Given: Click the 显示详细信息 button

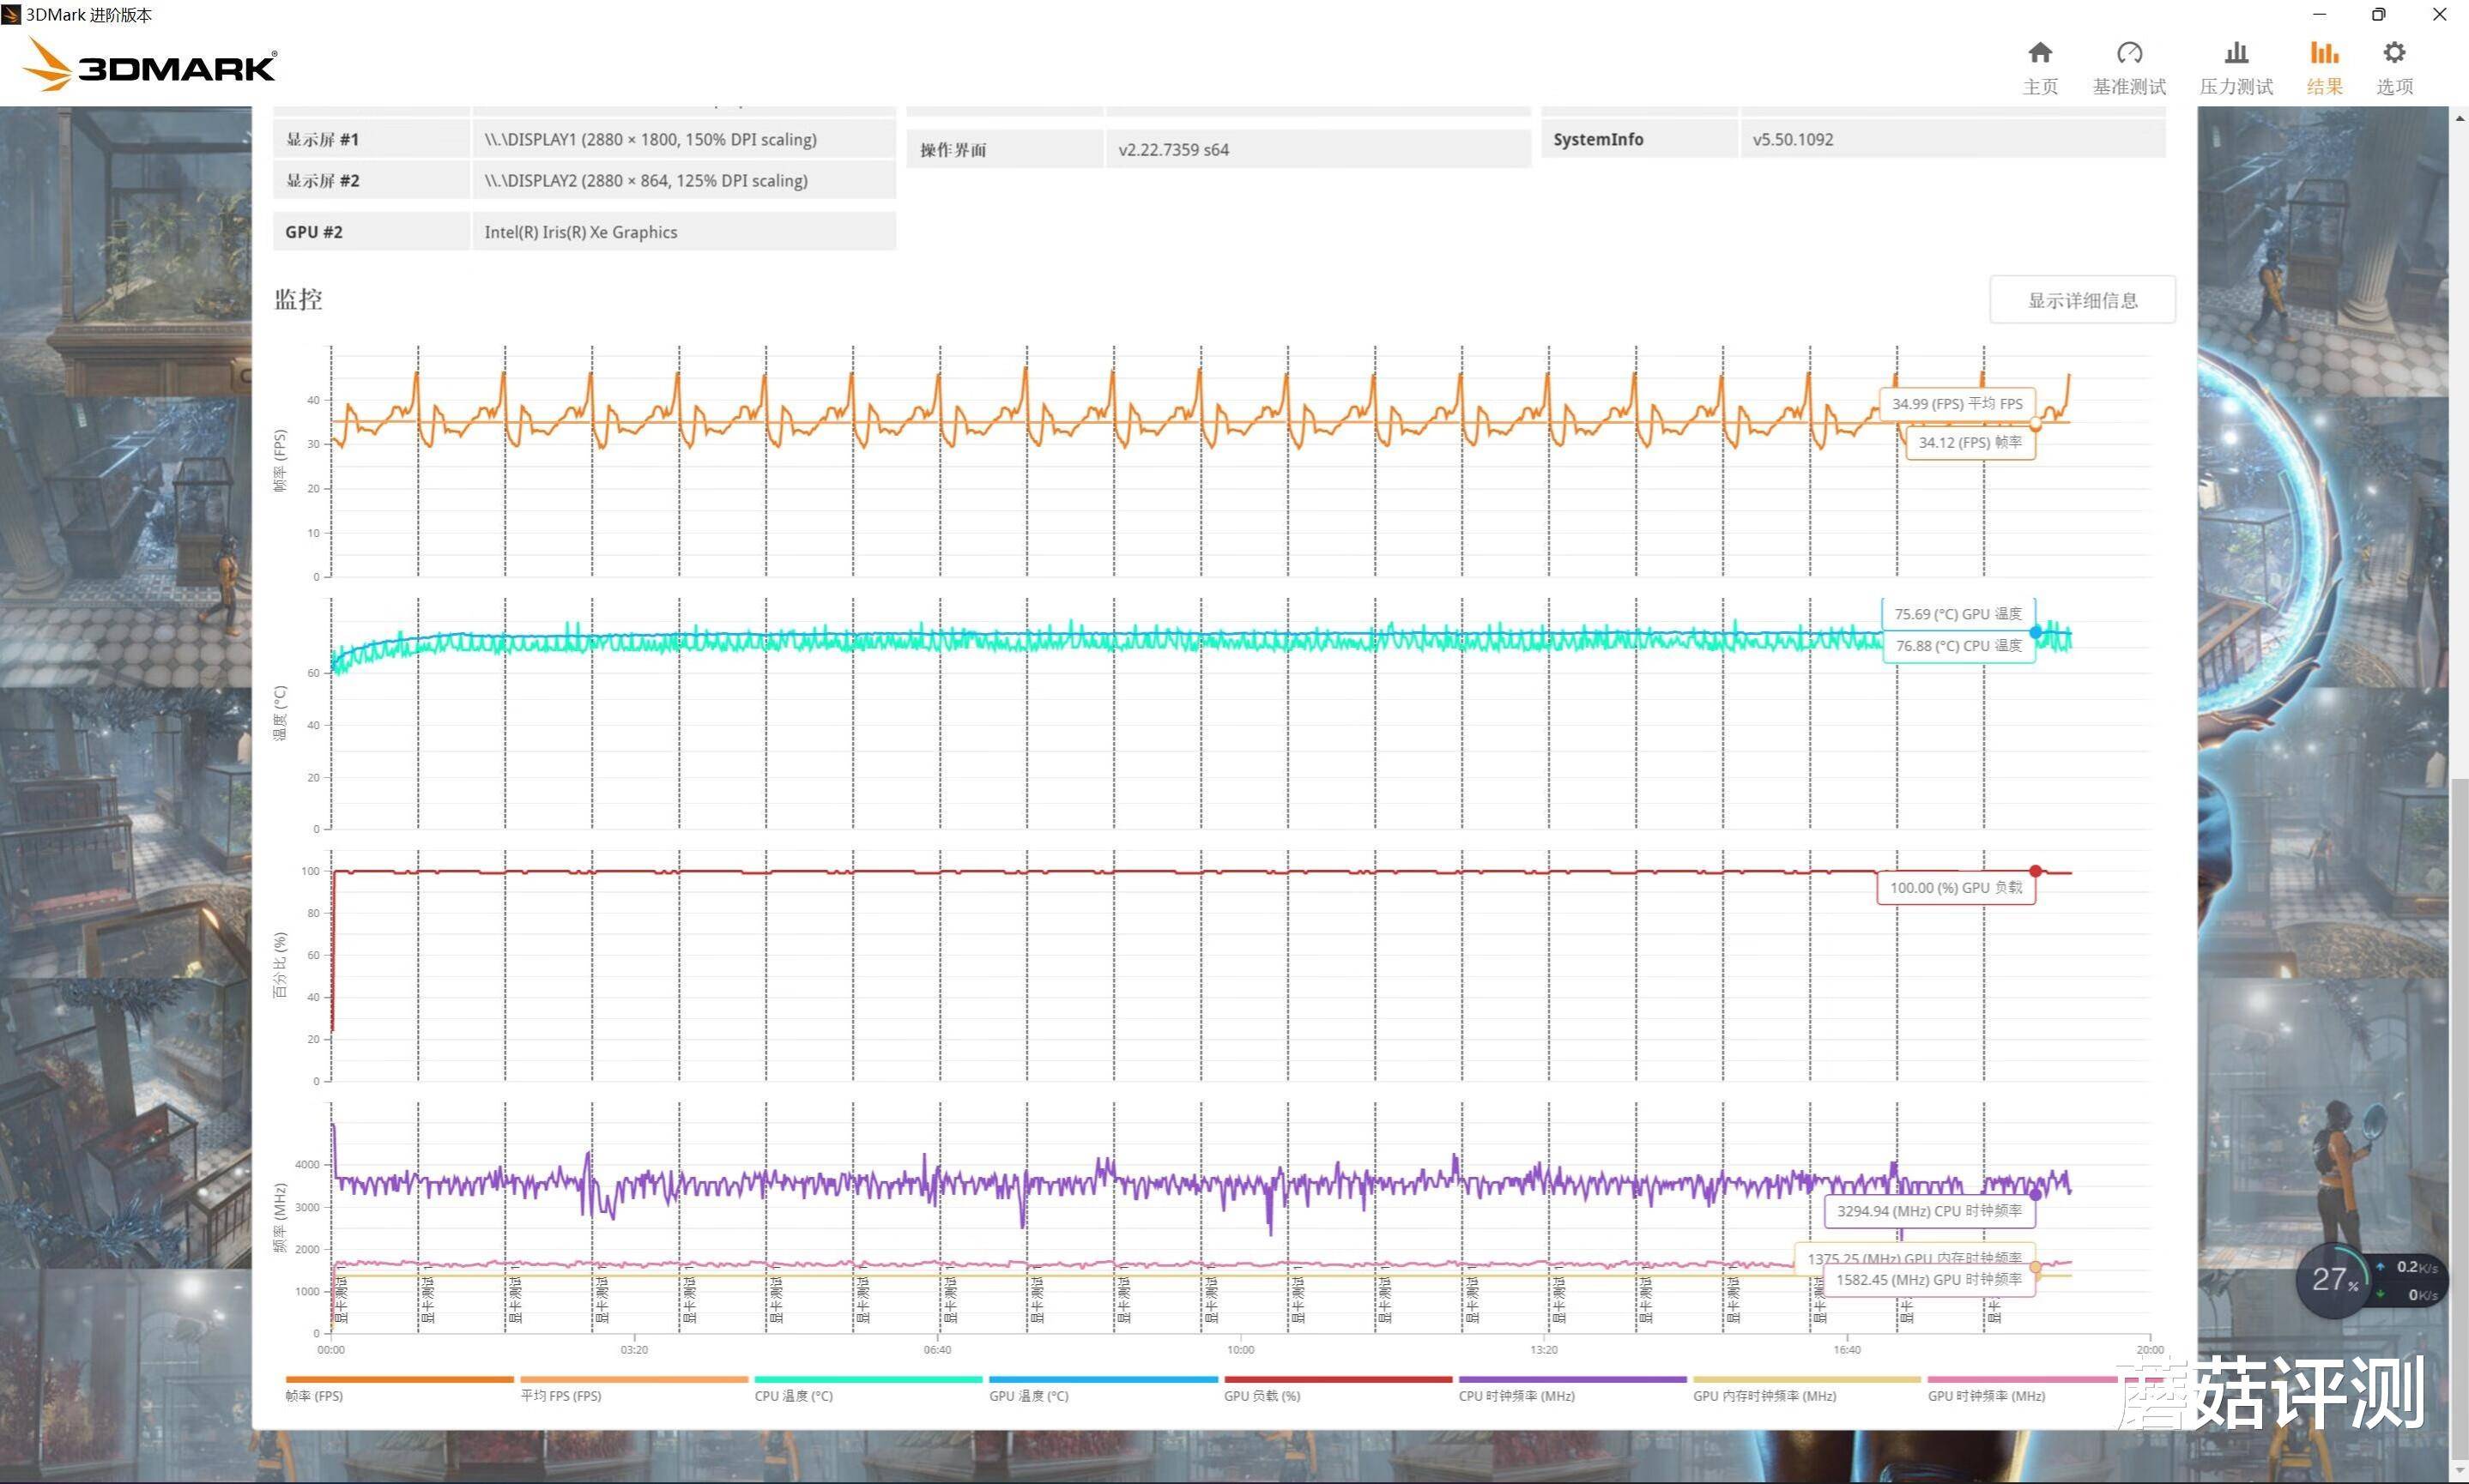Looking at the screenshot, I should click(x=2081, y=299).
